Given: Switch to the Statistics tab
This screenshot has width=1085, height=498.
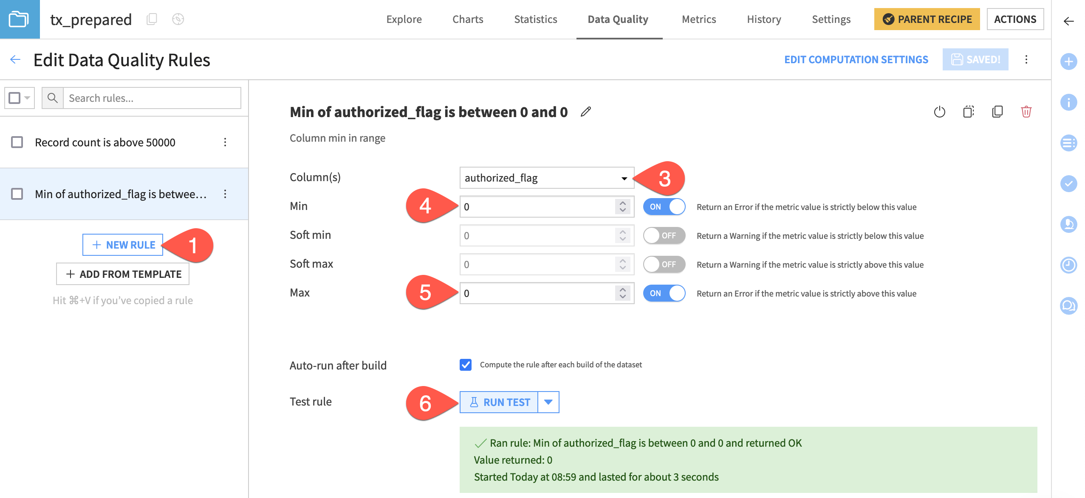Looking at the screenshot, I should [x=535, y=19].
